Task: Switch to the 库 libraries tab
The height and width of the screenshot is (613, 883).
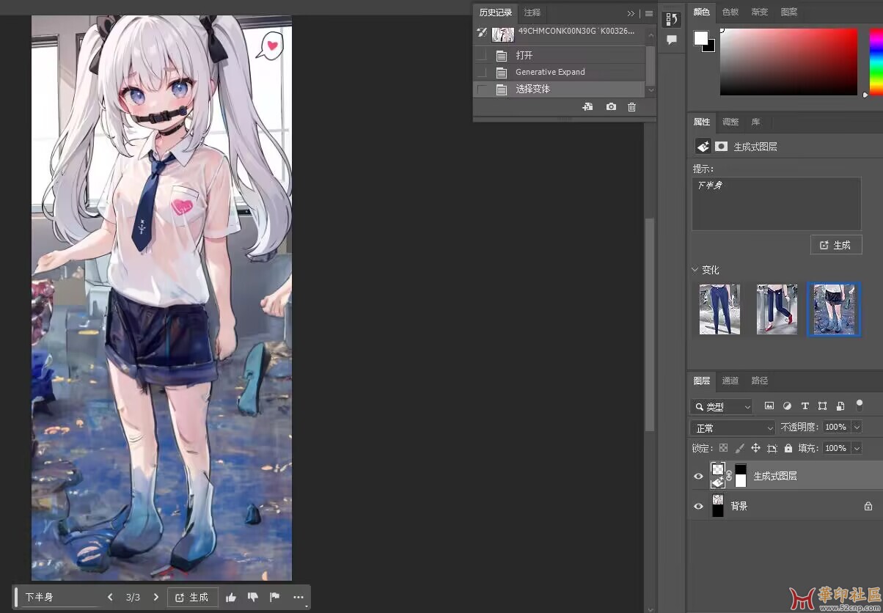Action: click(x=755, y=122)
